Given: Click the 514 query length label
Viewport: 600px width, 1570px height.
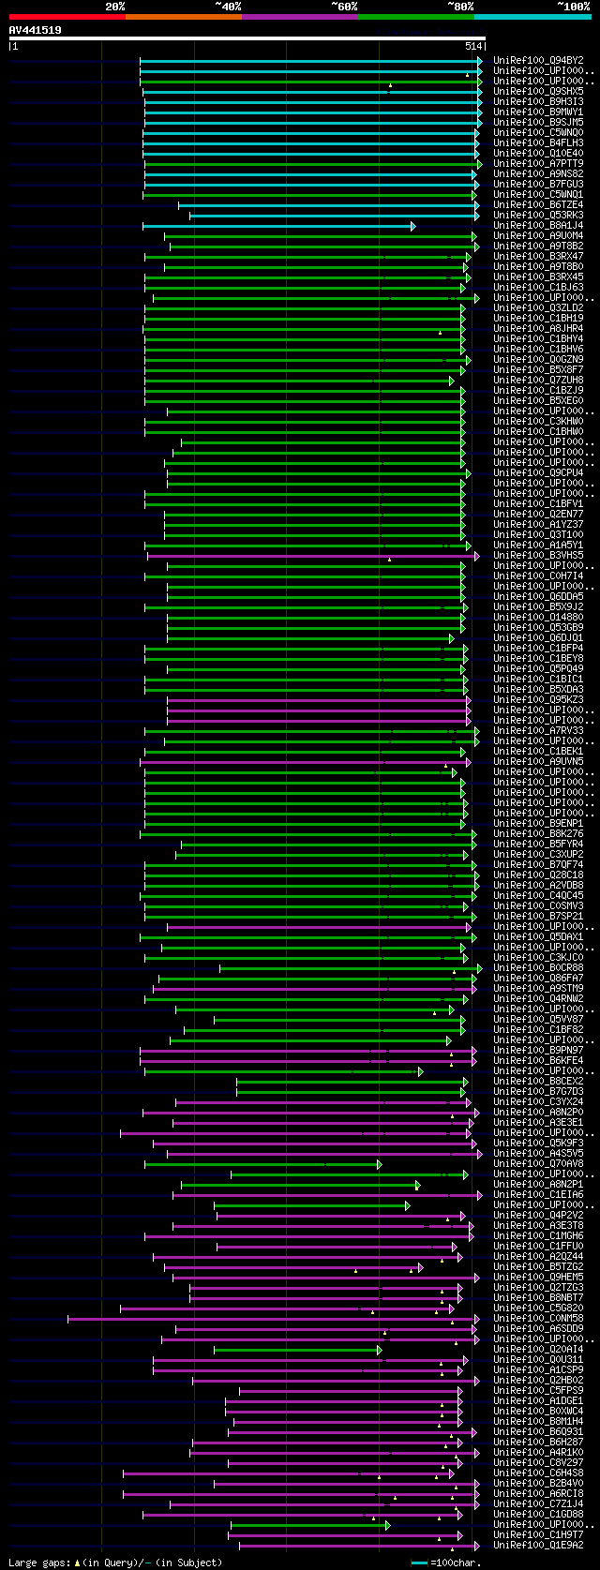Looking at the screenshot, I should [473, 46].
